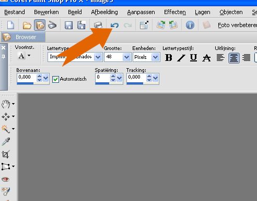This screenshot has width=257, height=201.
Task: Toggle Bold font style
Action: tap(168, 58)
